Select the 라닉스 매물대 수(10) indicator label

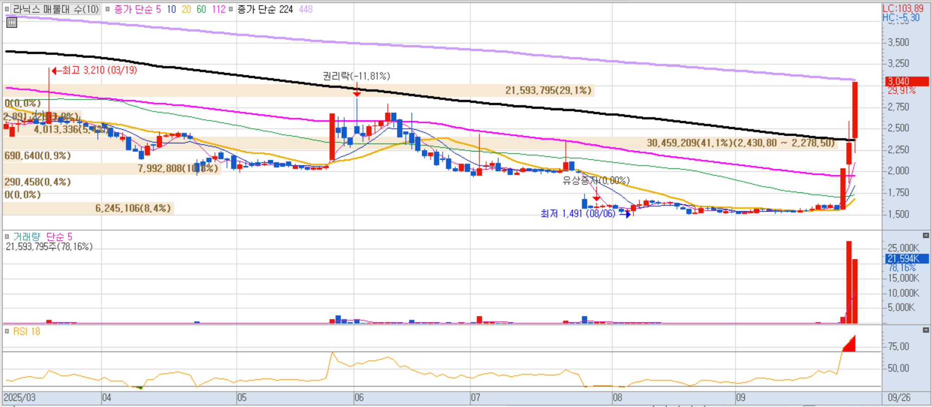coord(56,9)
